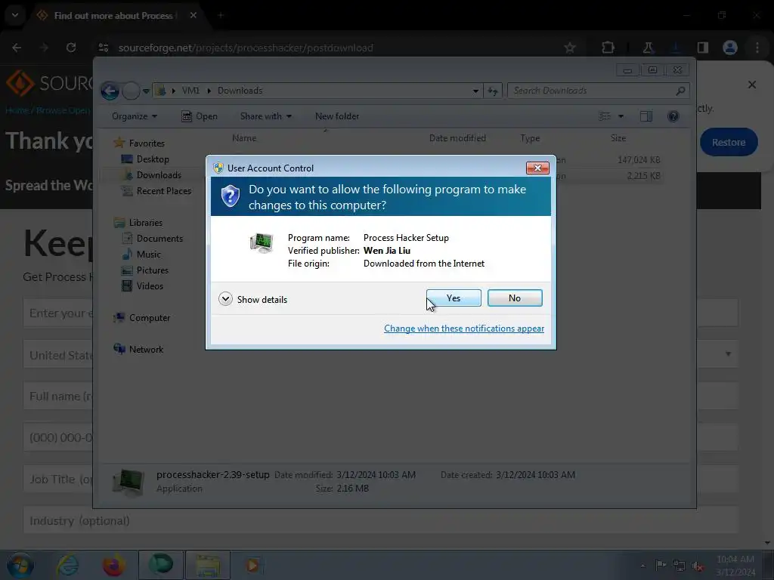
Task: Sort by Date modified column header
Action: pyautogui.click(x=457, y=138)
